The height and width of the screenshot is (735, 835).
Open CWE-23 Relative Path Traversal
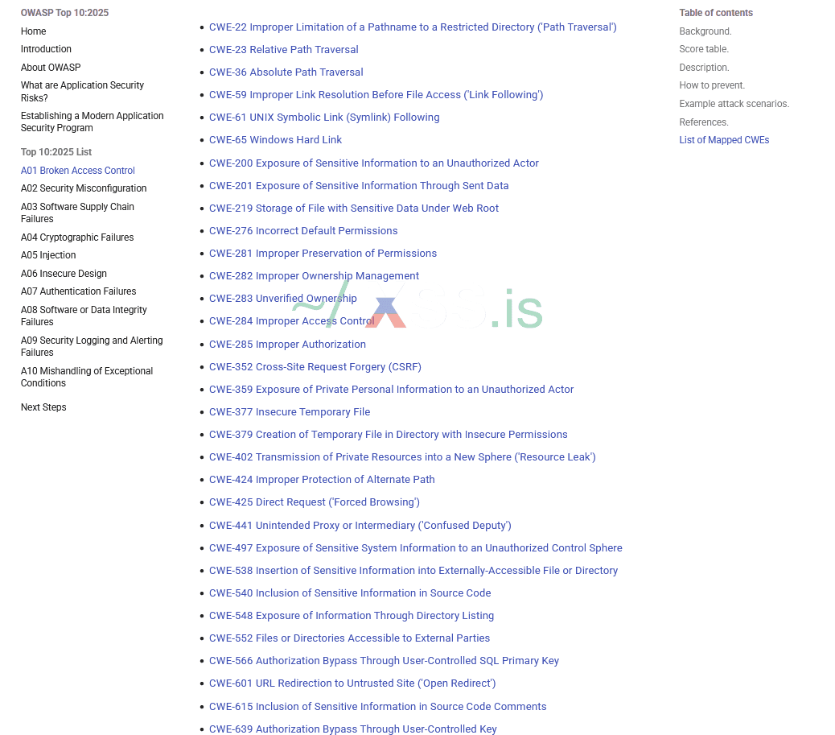click(x=283, y=50)
